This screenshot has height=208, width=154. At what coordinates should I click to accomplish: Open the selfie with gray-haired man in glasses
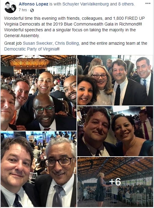click(38, 169)
